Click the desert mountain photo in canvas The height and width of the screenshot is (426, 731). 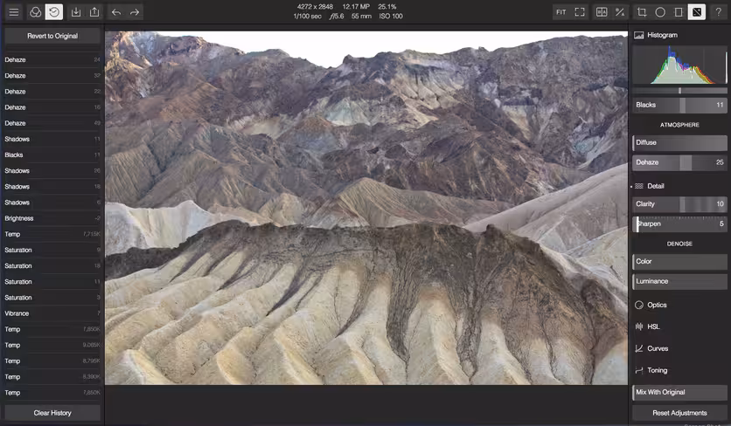(366, 208)
